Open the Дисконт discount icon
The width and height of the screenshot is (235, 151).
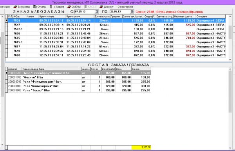(x=101, y=7)
